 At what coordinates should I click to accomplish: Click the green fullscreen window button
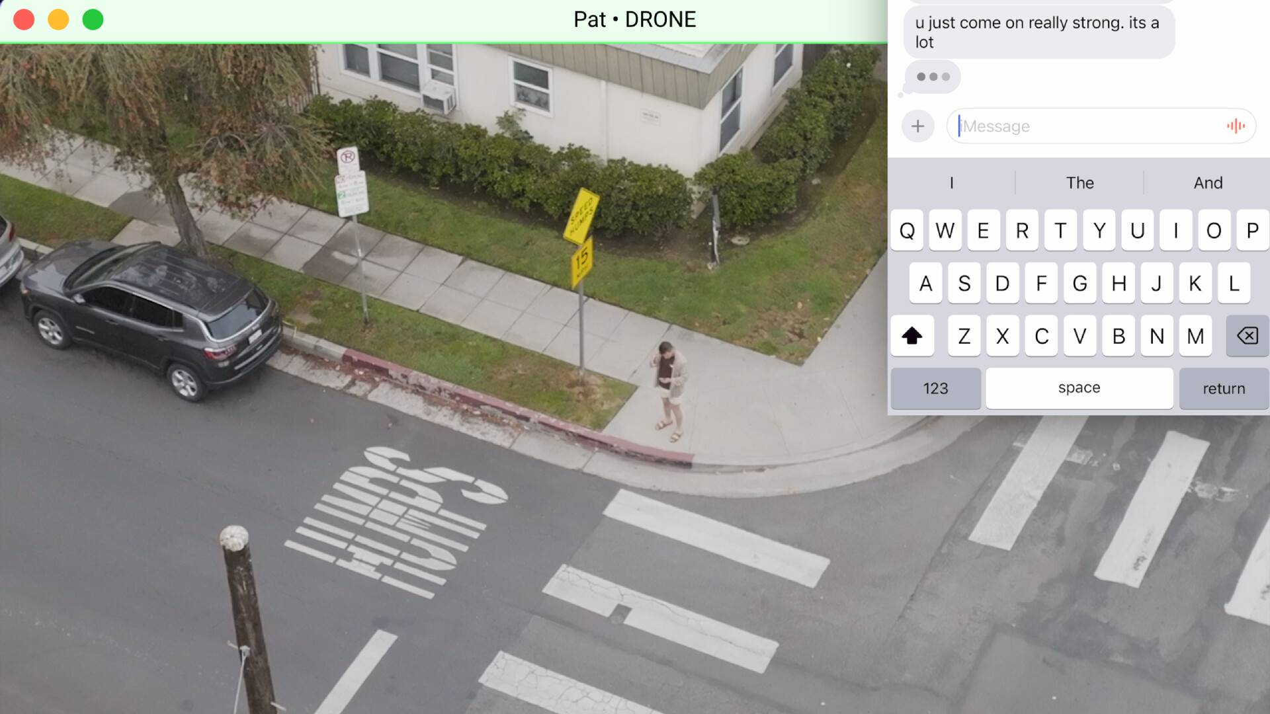click(93, 20)
